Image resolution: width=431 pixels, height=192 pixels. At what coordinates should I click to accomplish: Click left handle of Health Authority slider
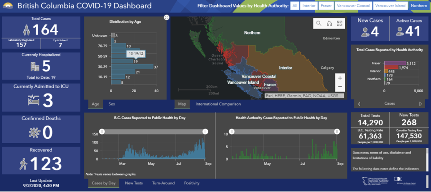point(232,132)
